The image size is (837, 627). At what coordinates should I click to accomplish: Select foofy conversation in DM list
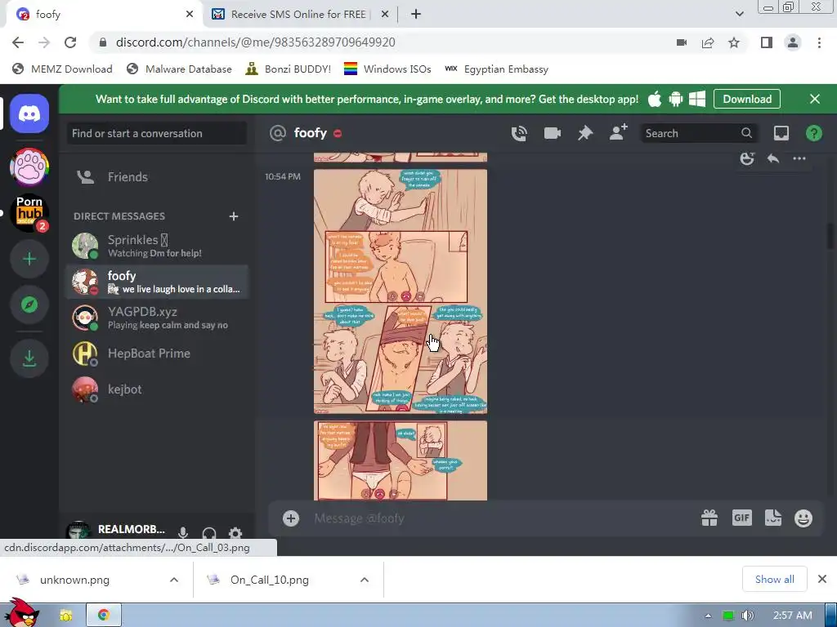tap(157, 282)
